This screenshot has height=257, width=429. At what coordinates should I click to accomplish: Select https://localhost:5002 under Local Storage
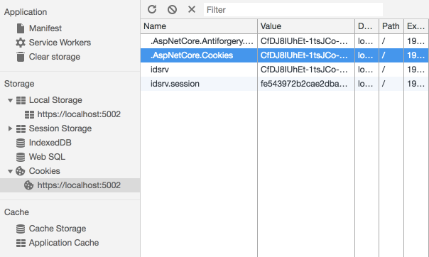click(72, 114)
